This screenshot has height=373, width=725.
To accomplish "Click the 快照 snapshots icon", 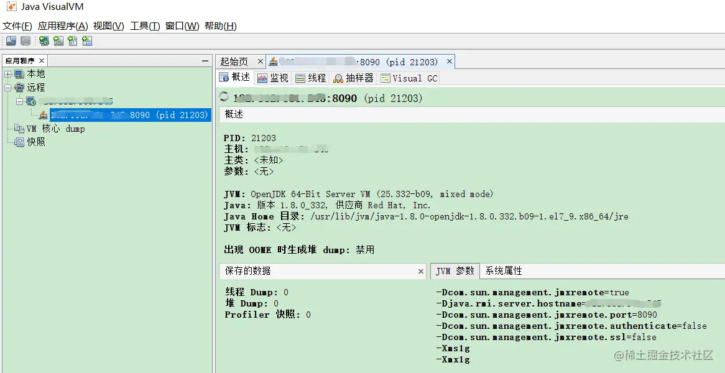I will [19, 142].
